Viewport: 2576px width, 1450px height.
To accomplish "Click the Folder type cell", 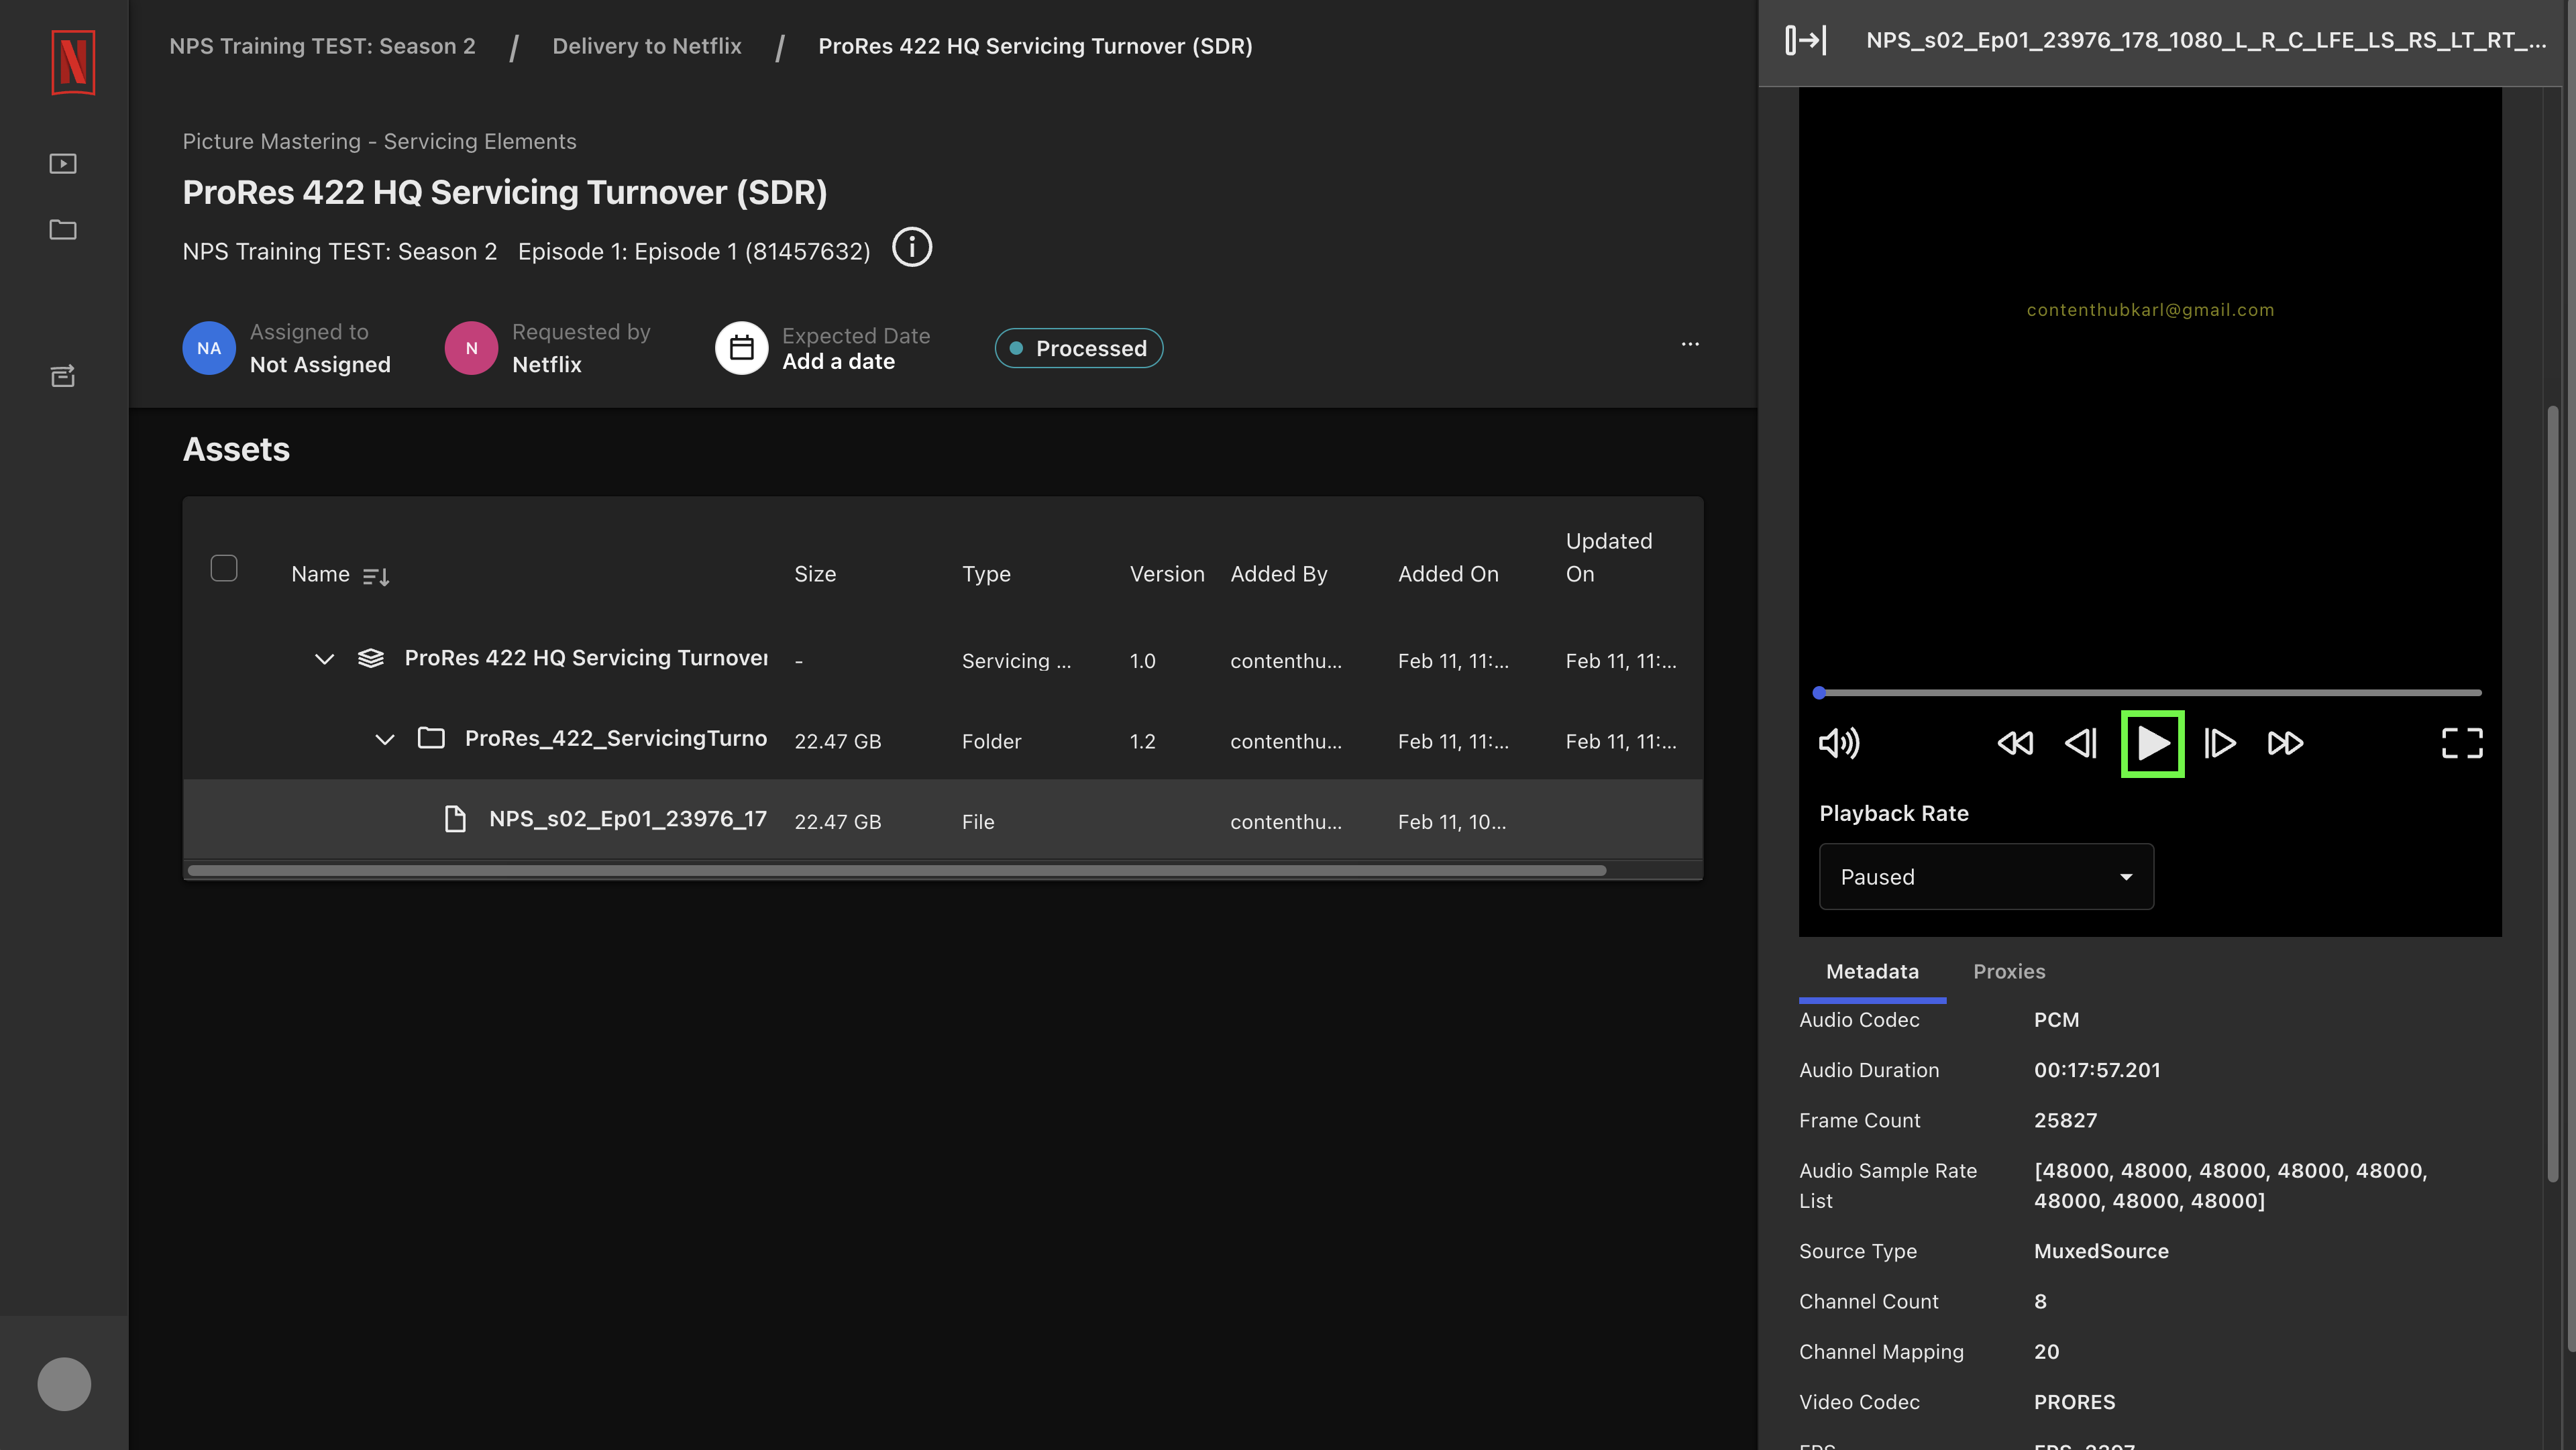I will click(x=992, y=741).
